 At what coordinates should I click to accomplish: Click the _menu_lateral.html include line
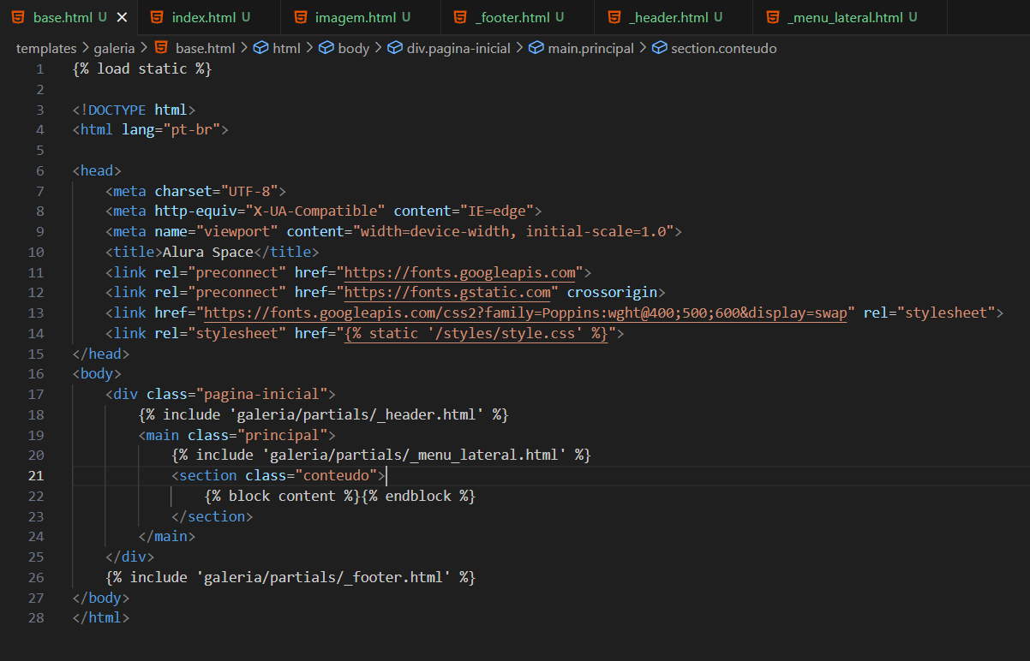click(381, 456)
